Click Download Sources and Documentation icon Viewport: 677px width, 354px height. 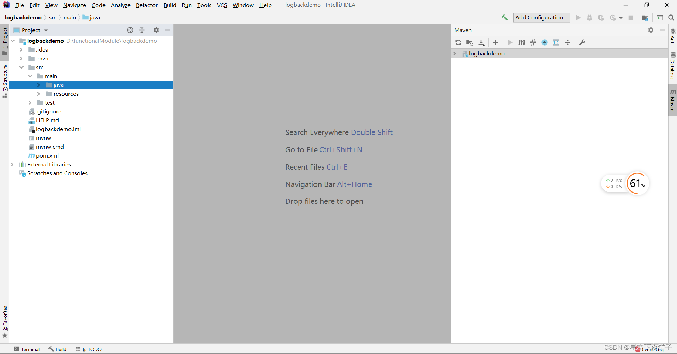[x=481, y=42]
